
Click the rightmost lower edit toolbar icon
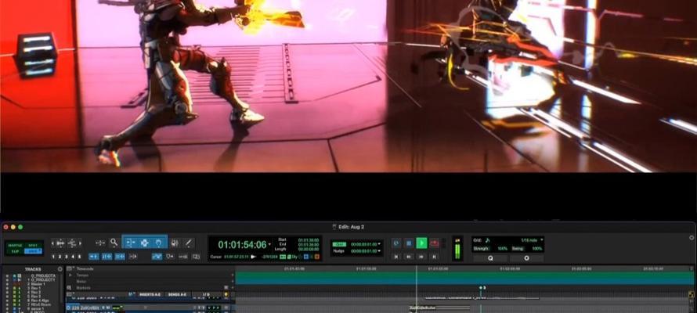coord(196,256)
